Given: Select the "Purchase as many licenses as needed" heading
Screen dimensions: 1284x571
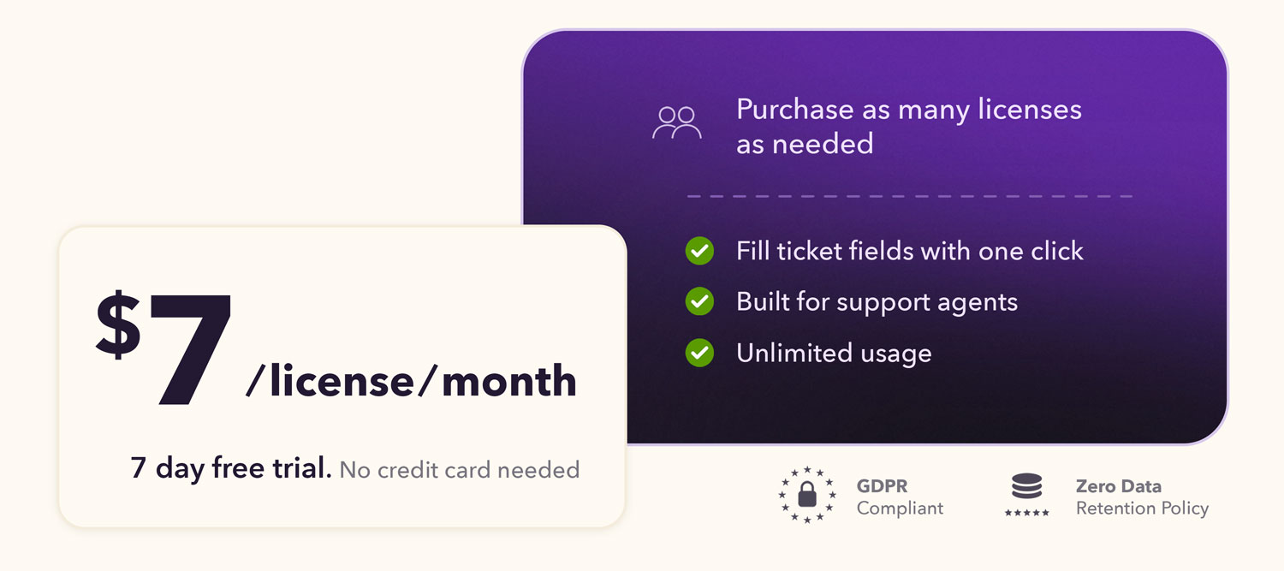Looking at the screenshot, I should click(908, 126).
